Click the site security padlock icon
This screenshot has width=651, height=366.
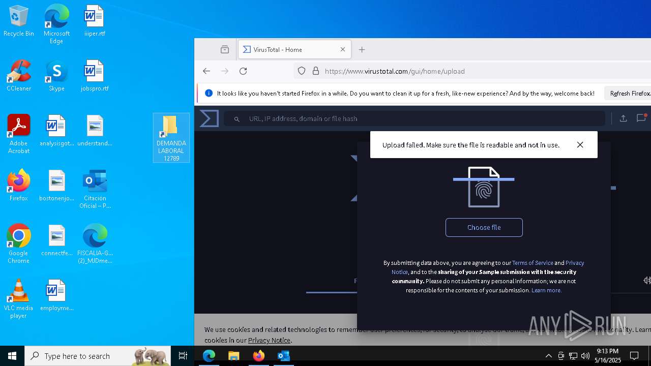tap(315, 71)
